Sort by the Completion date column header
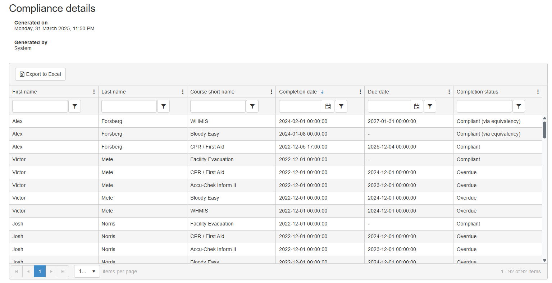 click(298, 92)
